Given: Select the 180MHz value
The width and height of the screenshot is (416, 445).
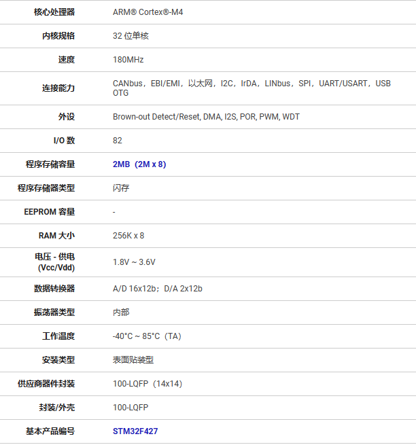Looking at the screenshot, I should click(x=128, y=60).
